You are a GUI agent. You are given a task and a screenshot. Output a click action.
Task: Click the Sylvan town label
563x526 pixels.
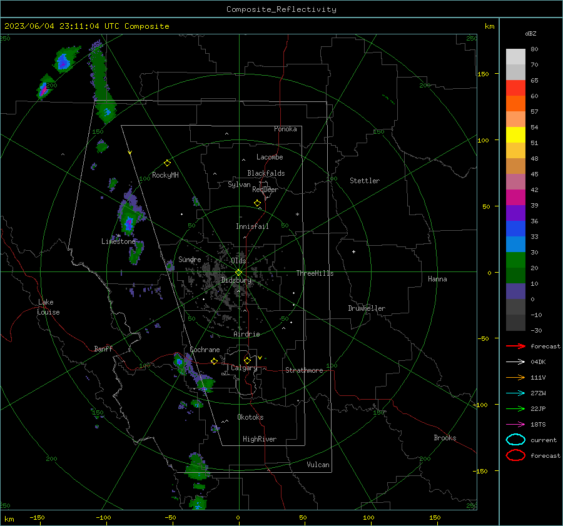[x=239, y=185]
